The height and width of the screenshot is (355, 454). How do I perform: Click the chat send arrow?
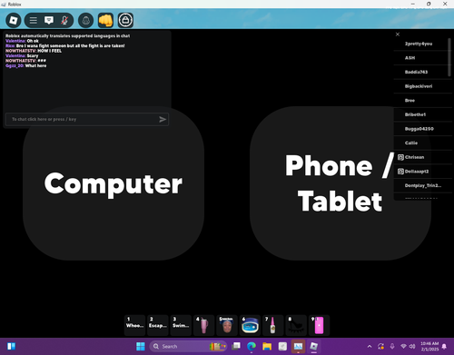coord(163,119)
